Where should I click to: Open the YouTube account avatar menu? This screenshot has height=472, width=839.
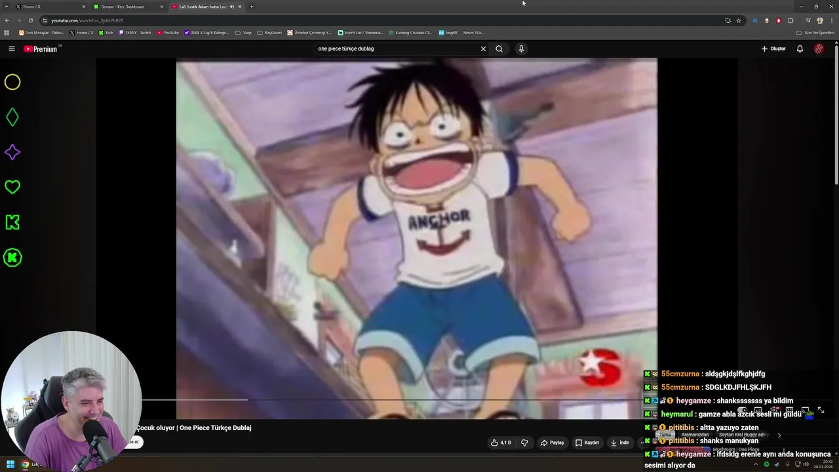[x=819, y=49]
